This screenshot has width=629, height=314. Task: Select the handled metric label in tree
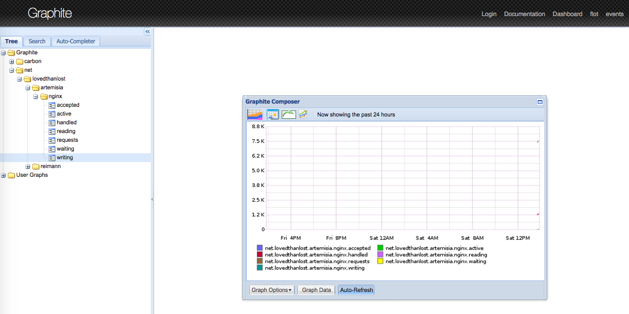[x=67, y=122]
